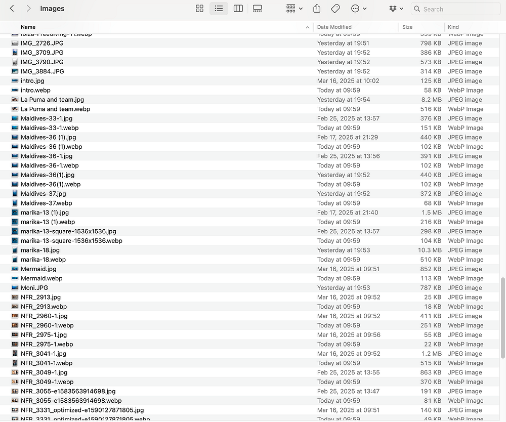This screenshot has height=422, width=506.
Task: Select file thumbnail icon of IMG_3790.JPG
Action: click(15, 62)
